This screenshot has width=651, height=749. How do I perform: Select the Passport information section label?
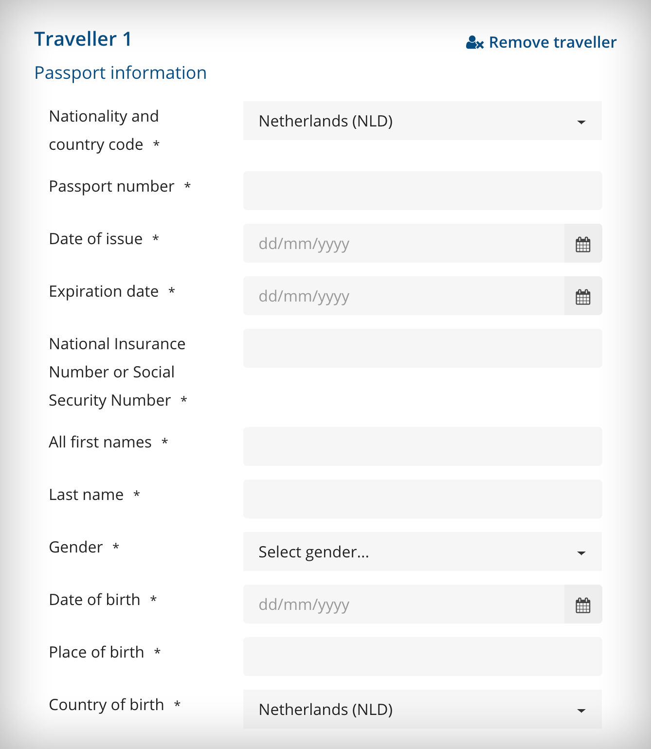point(120,73)
